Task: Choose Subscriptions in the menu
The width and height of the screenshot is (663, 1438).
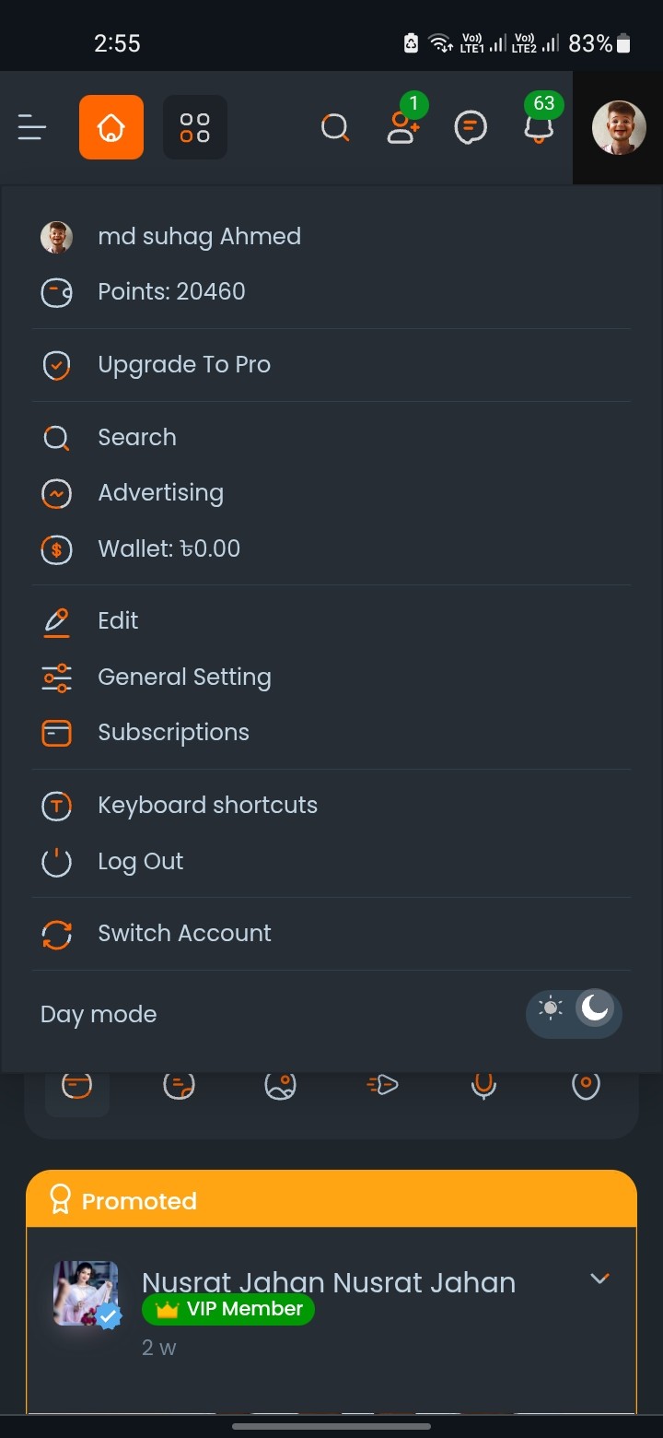Action: click(x=173, y=733)
